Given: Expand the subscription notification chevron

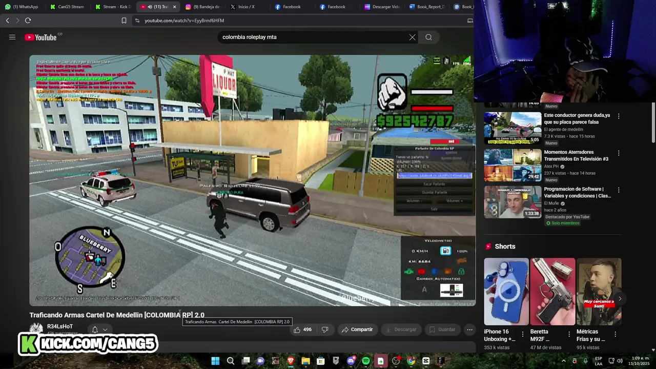Looking at the screenshot, I should click(x=105, y=330).
